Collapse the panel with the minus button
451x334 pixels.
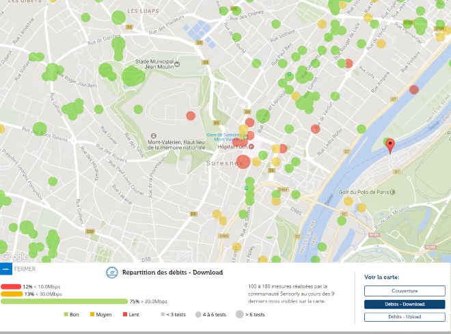pyautogui.click(x=5, y=269)
